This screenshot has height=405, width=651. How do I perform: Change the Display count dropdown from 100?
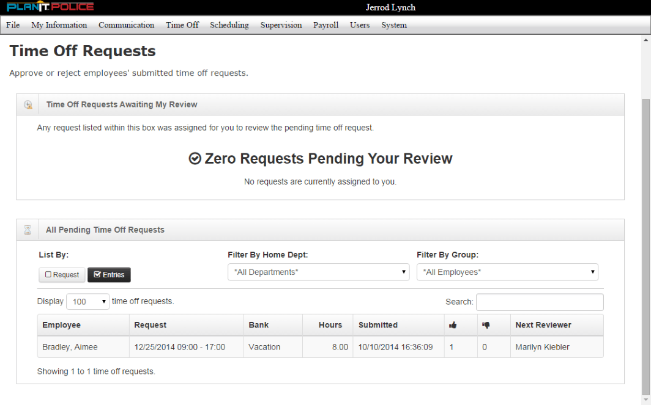(87, 301)
